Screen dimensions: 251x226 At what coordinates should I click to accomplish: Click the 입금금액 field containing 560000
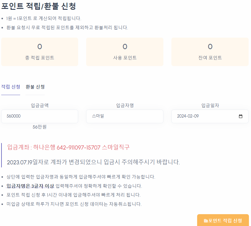coord(40,116)
